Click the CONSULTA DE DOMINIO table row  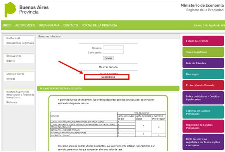[x=84, y=127]
